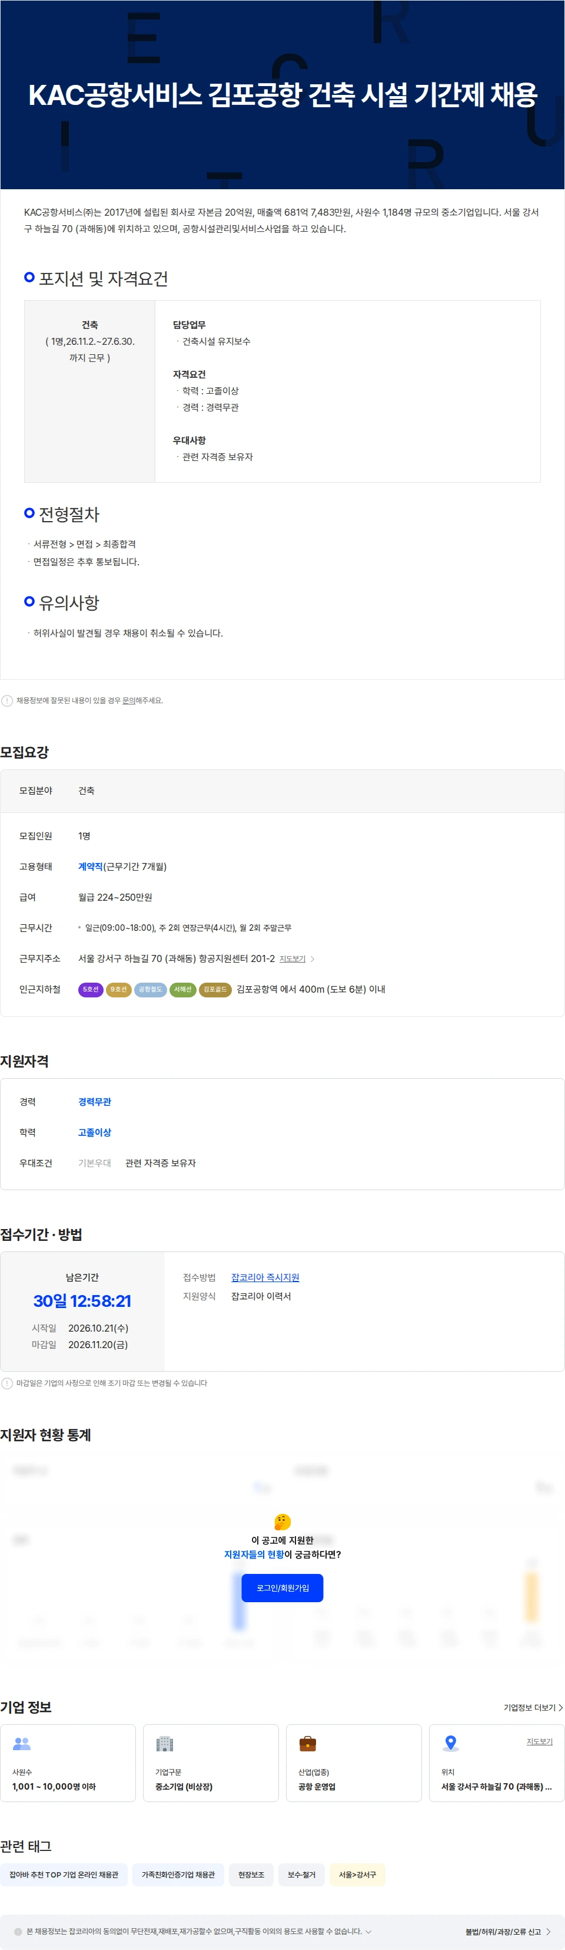Image resolution: width=565 pixels, height=1950 pixels.
Task: Open 지도보기 link next to 근무지주소
Action: pyautogui.click(x=293, y=959)
